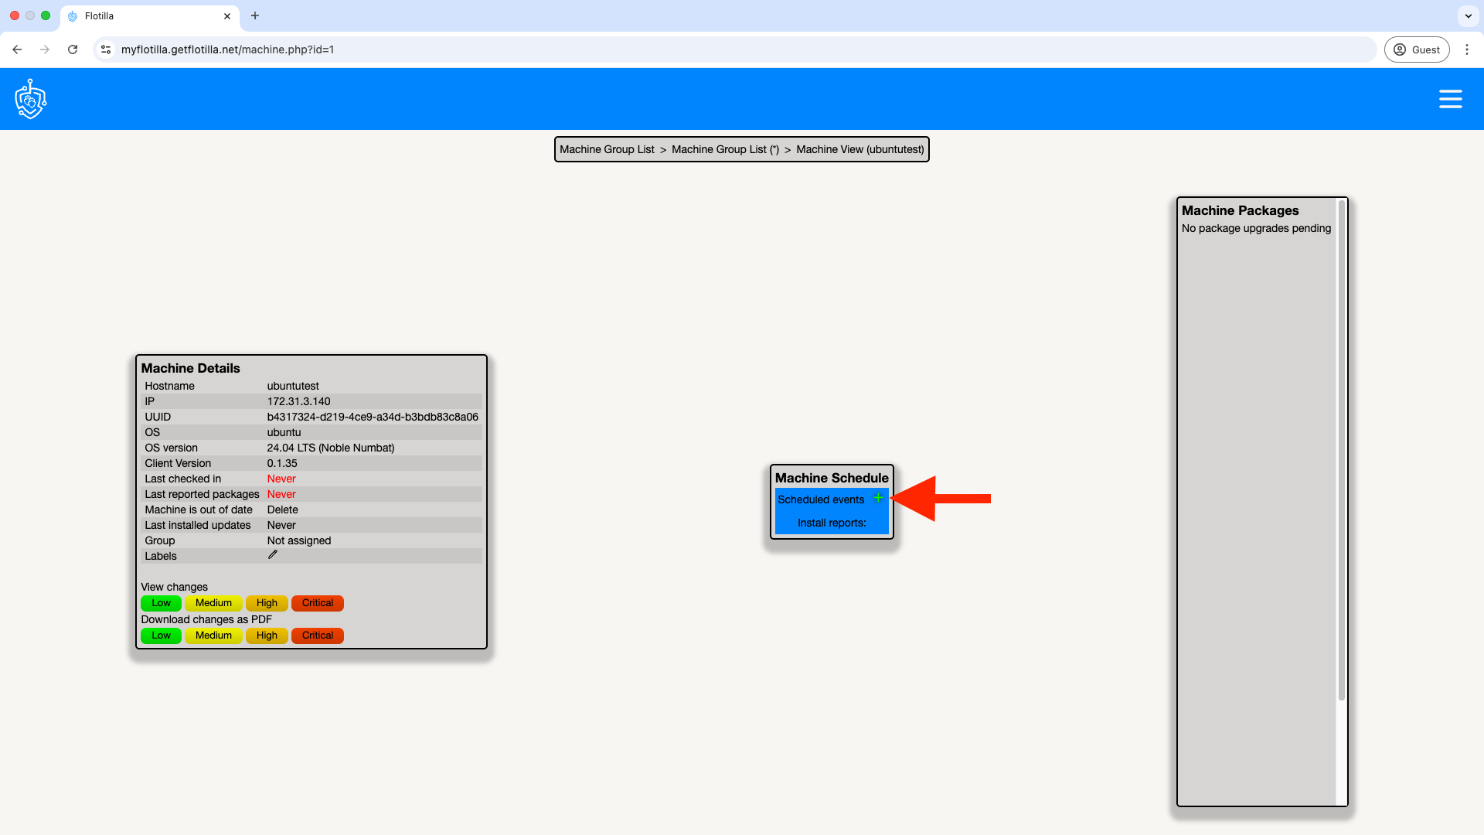The height and width of the screenshot is (835, 1484).
Task: Download Medium changes as PDF
Action: pyautogui.click(x=213, y=636)
